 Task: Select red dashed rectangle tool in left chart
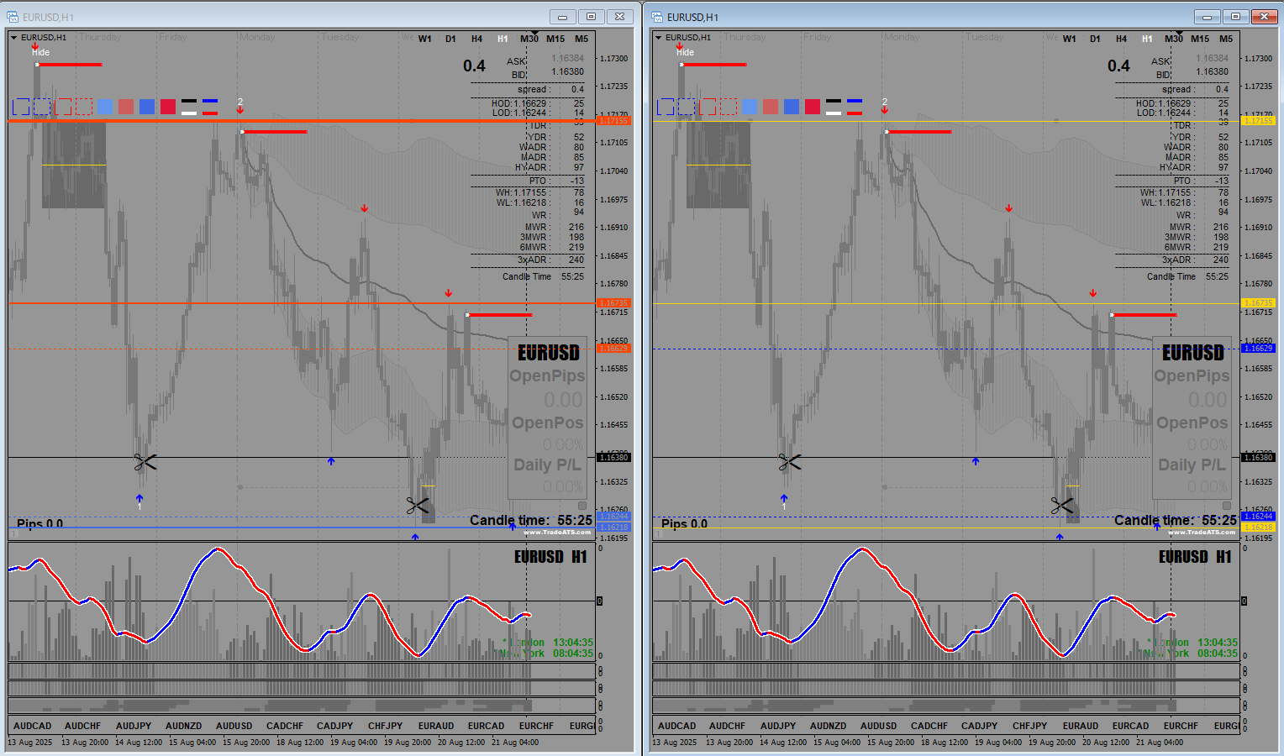click(84, 107)
